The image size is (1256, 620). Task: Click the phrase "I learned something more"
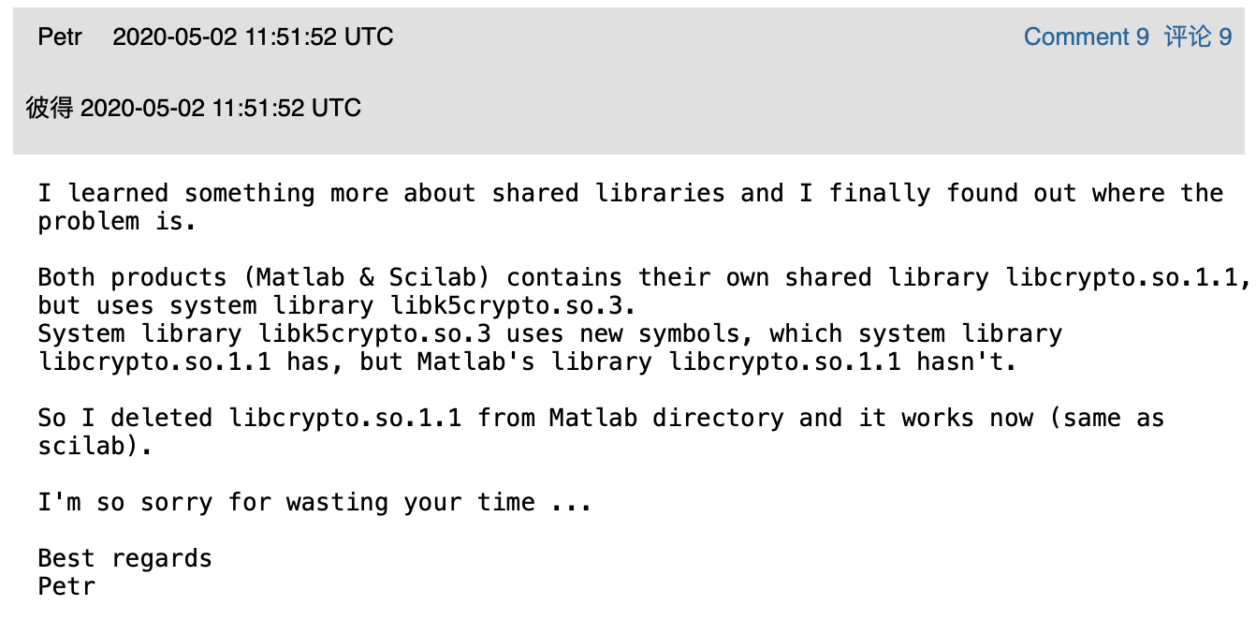(x=213, y=194)
